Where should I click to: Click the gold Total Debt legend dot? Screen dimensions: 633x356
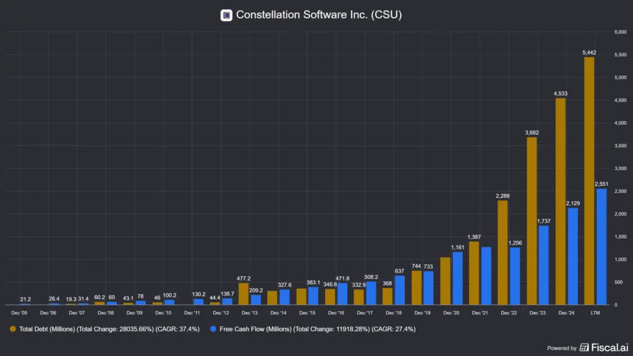(x=14, y=329)
